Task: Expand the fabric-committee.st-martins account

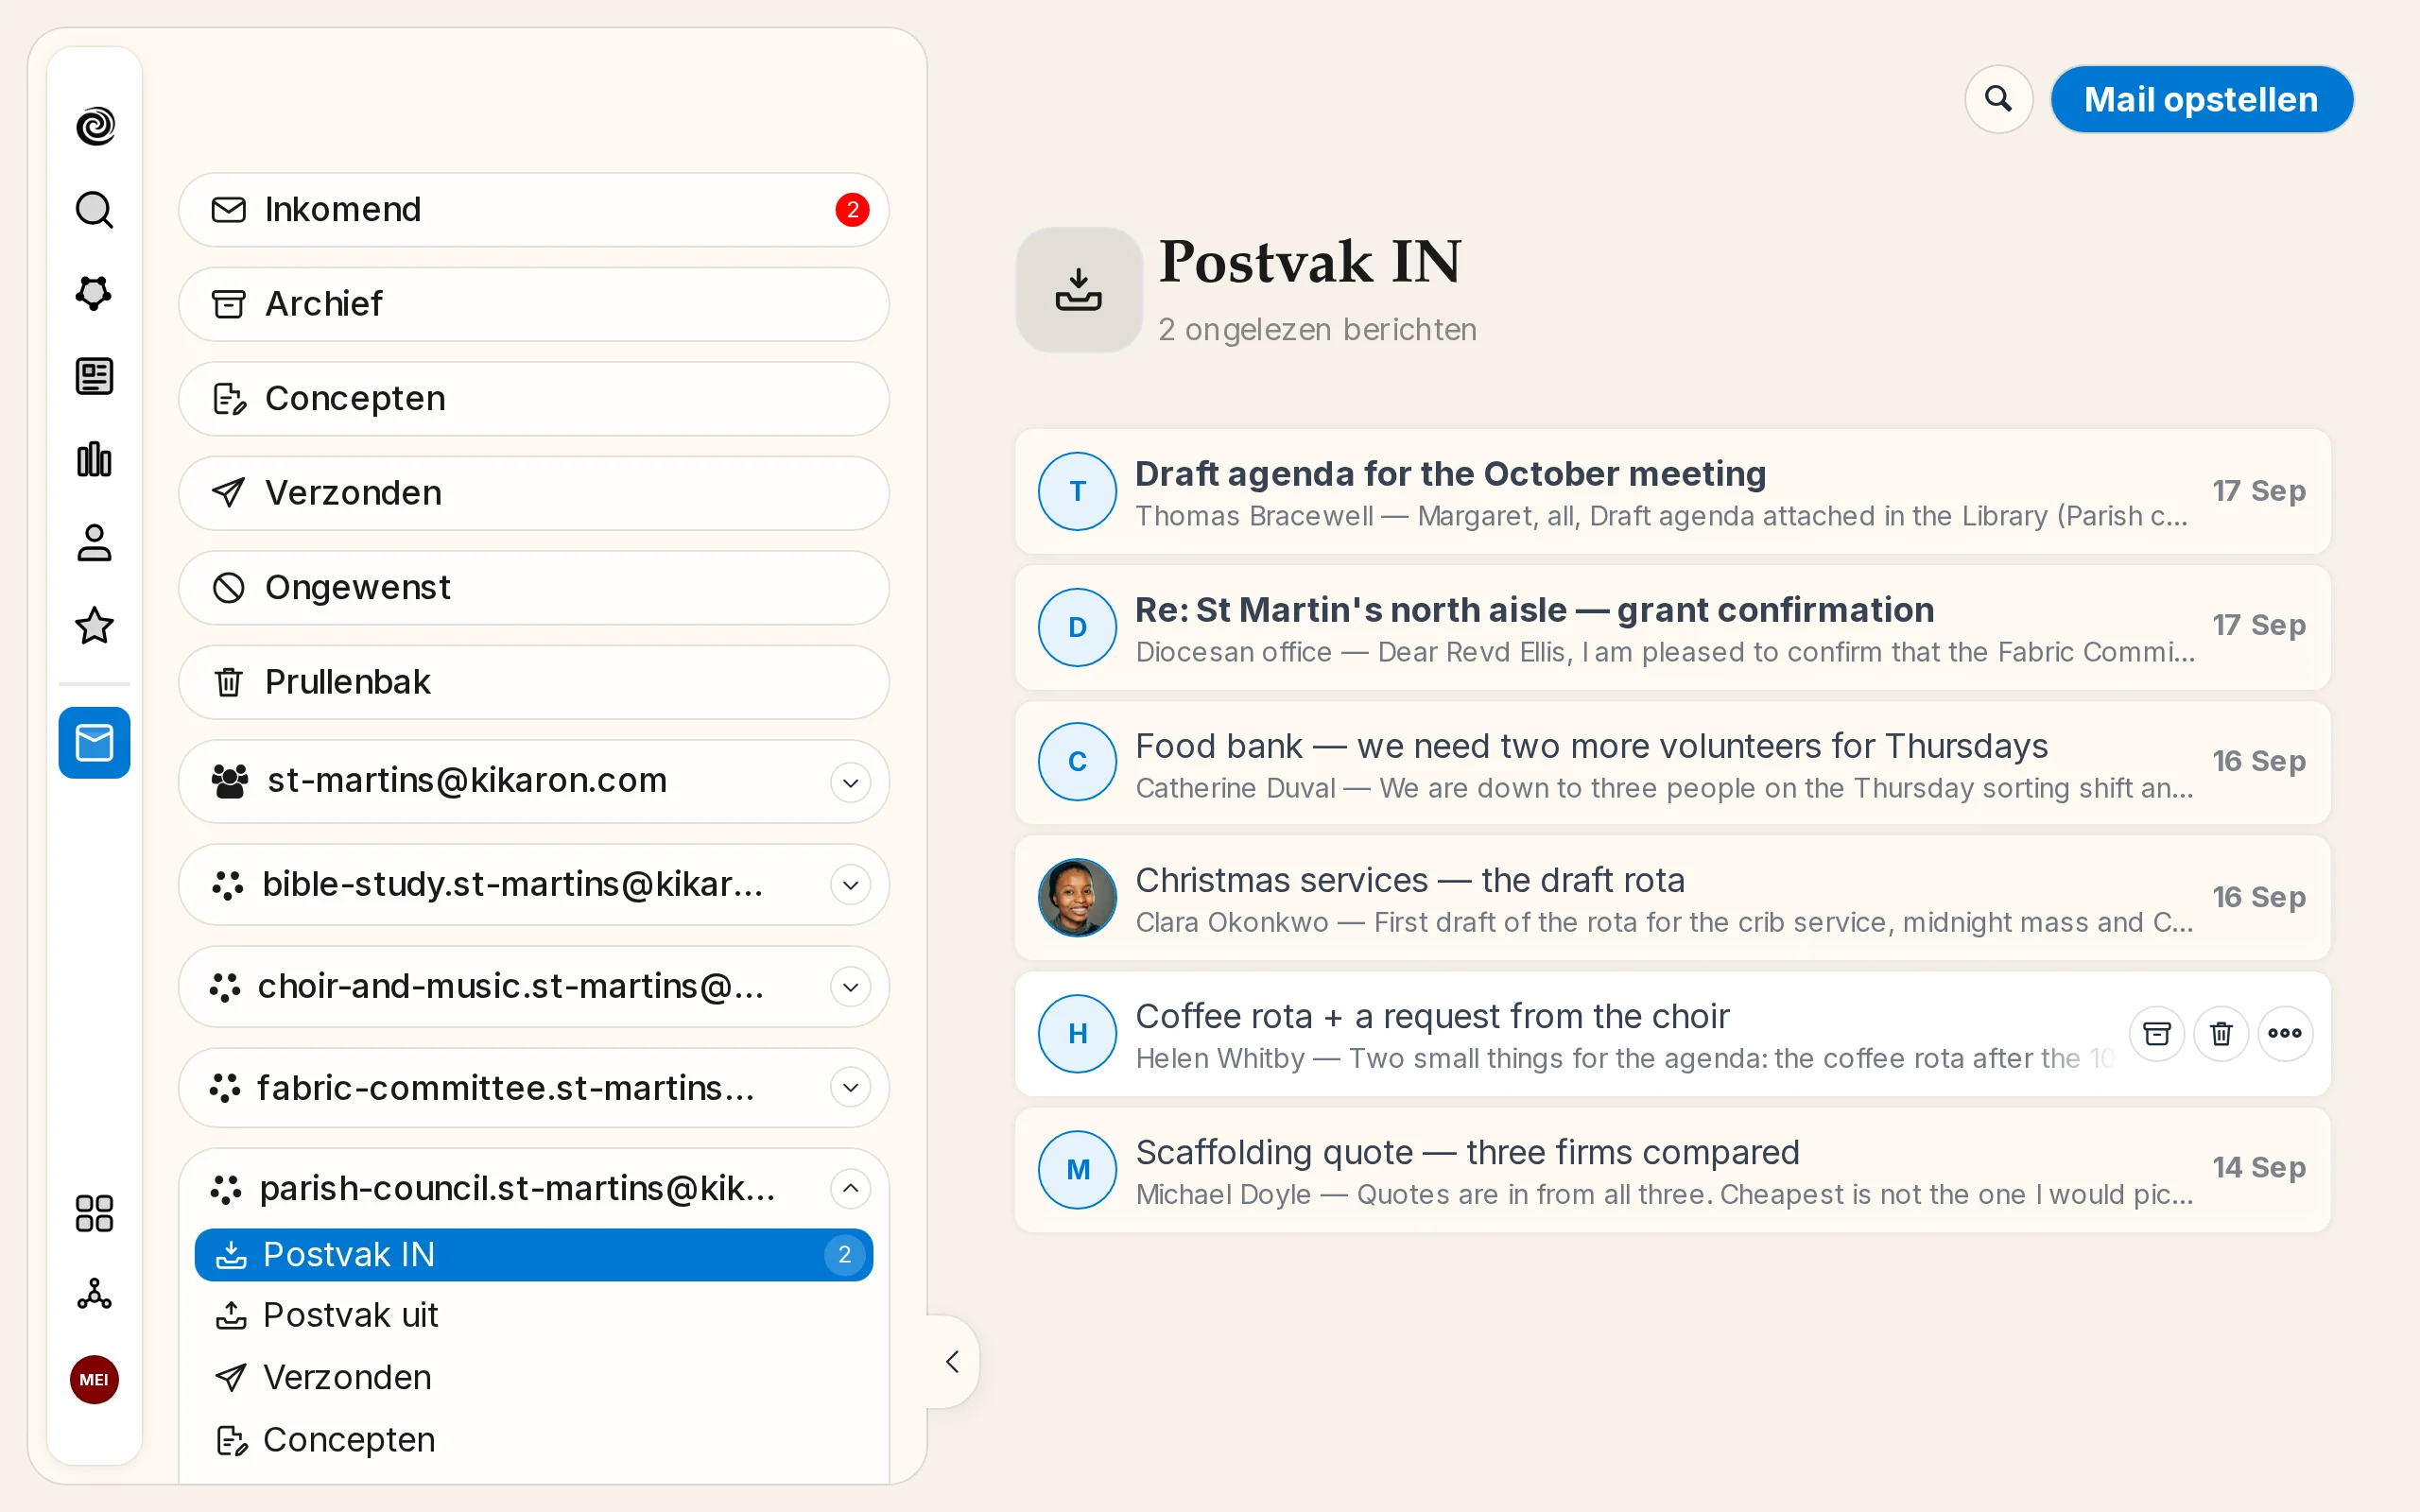Action: [x=851, y=1087]
